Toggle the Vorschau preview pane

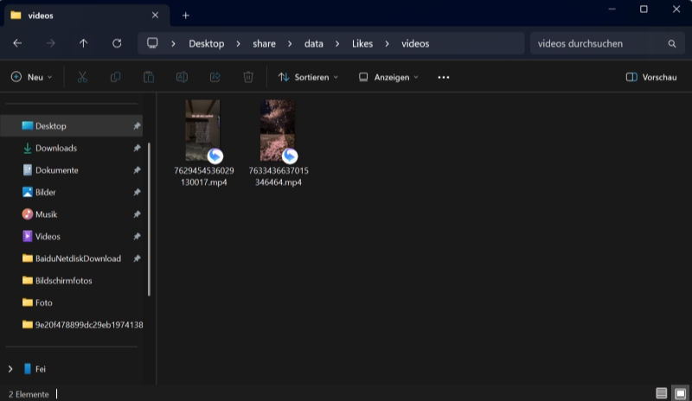tap(651, 77)
